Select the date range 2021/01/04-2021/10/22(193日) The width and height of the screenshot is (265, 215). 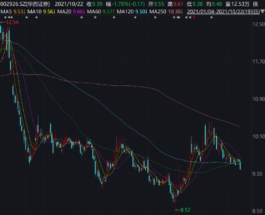223,12
